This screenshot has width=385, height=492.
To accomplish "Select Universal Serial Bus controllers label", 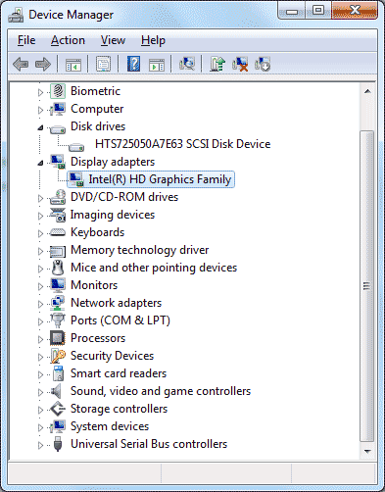I will [149, 444].
